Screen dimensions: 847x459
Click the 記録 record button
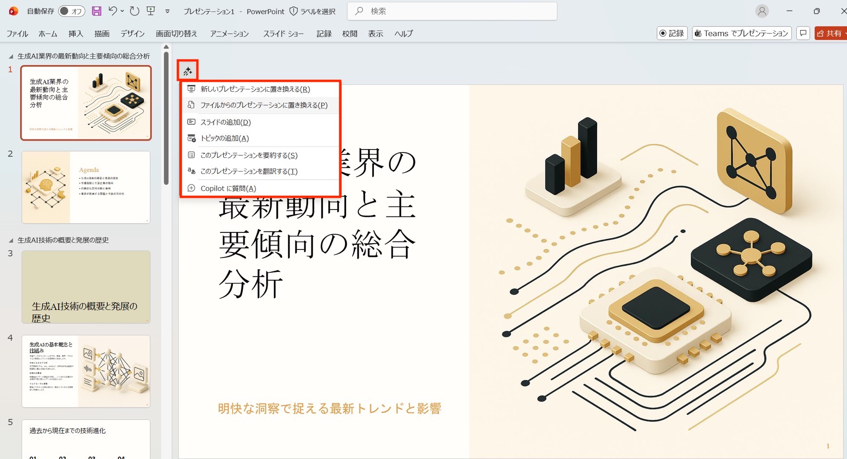[672, 33]
